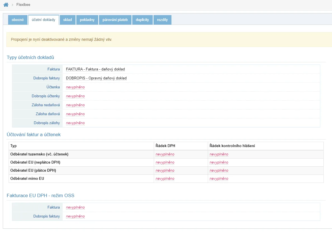Click the Záloha daňová field label
332x241 pixels.
pos(48,114)
